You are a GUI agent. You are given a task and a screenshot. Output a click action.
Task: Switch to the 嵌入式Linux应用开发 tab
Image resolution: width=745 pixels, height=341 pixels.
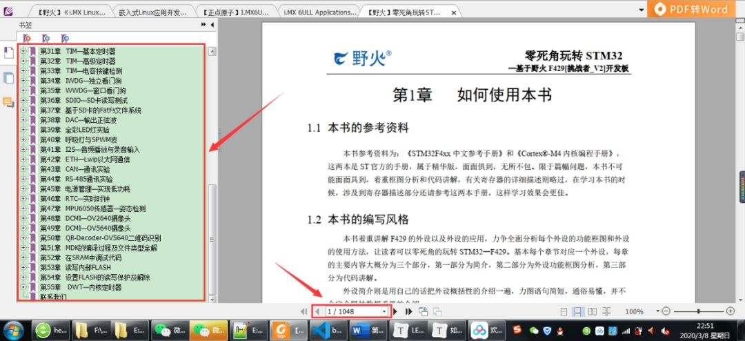[153, 12]
